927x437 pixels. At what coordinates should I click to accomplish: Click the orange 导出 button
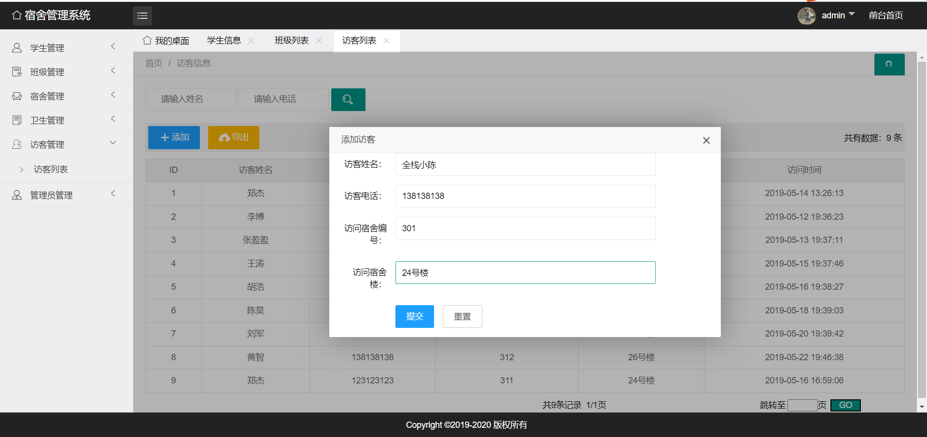pyautogui.click(x=234, y=138)
